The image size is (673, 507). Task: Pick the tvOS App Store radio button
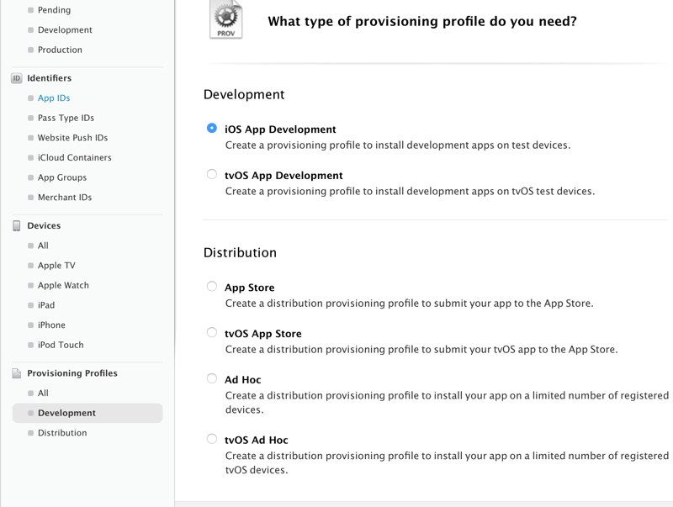coord(212,333)
